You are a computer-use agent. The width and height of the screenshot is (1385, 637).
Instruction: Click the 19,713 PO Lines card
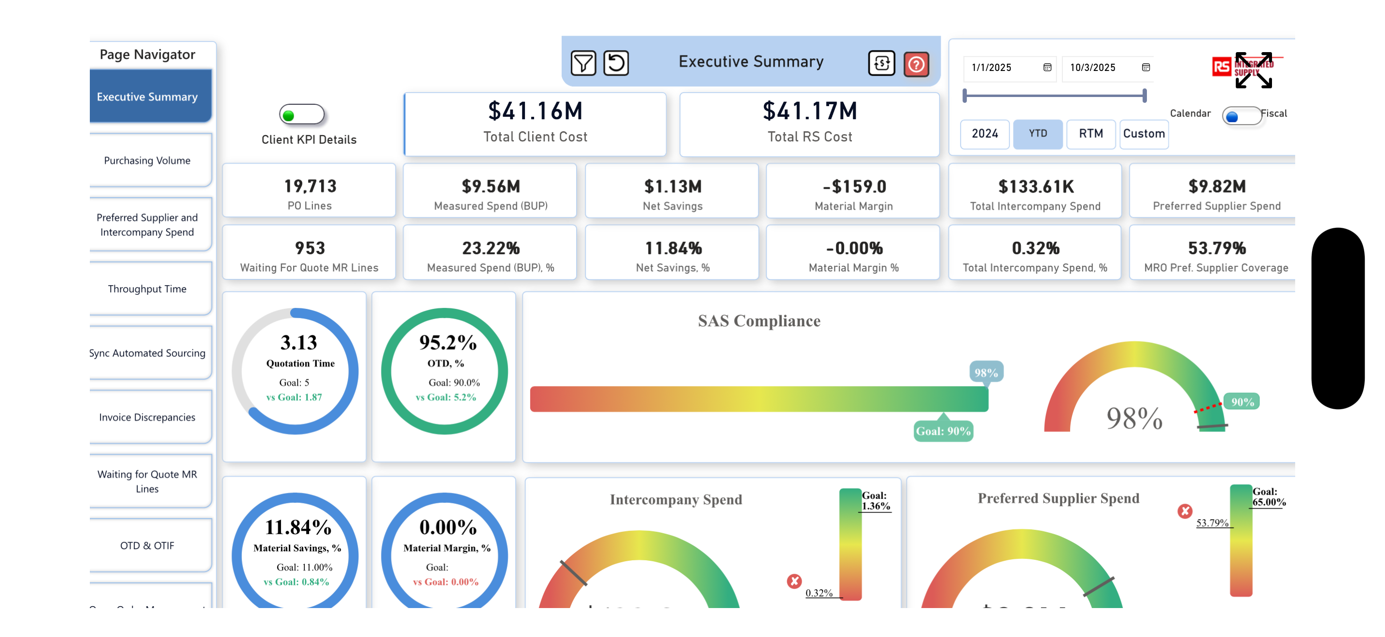pos(309,191)
